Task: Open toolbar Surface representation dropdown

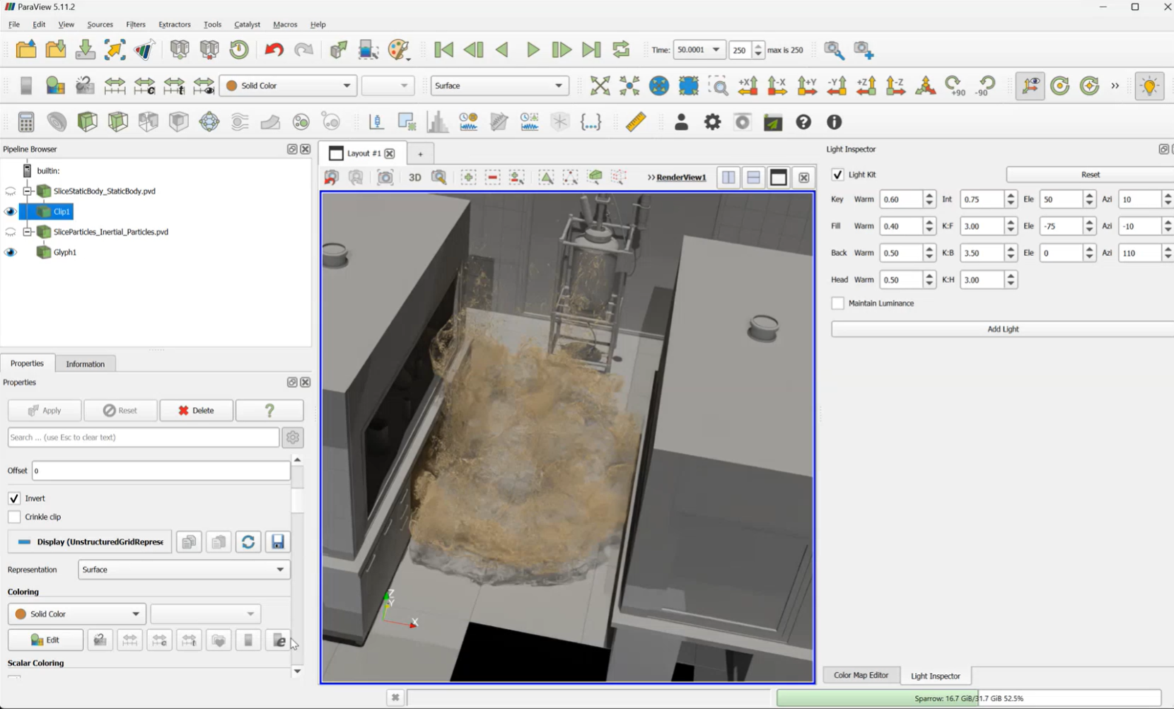Action: [x=499, y=86]
